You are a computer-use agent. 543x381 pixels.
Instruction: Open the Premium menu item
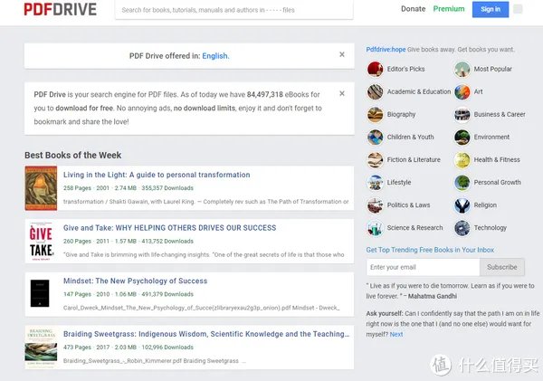point(448,9)
